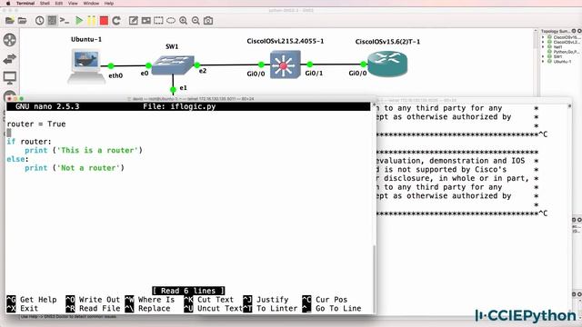This screenshot has width=582, height=327.
Task: Browse end devices monitor icon in sidebar
Action: point(10,78)
